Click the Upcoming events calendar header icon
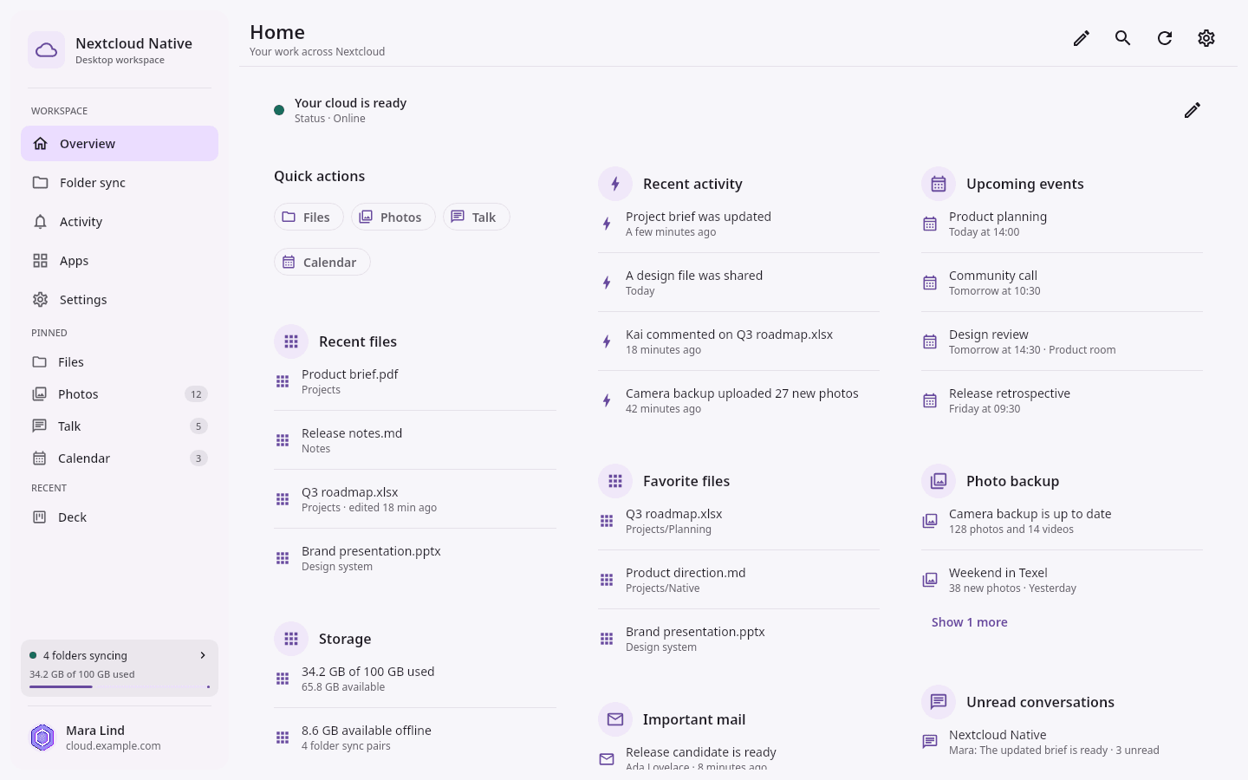The width and height of the screenshot is (1248, 780). (939, 184)
